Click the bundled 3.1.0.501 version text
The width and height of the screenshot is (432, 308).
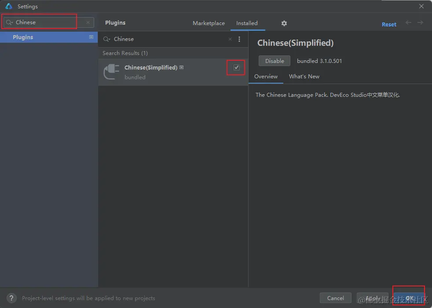(x=319, y=61)
